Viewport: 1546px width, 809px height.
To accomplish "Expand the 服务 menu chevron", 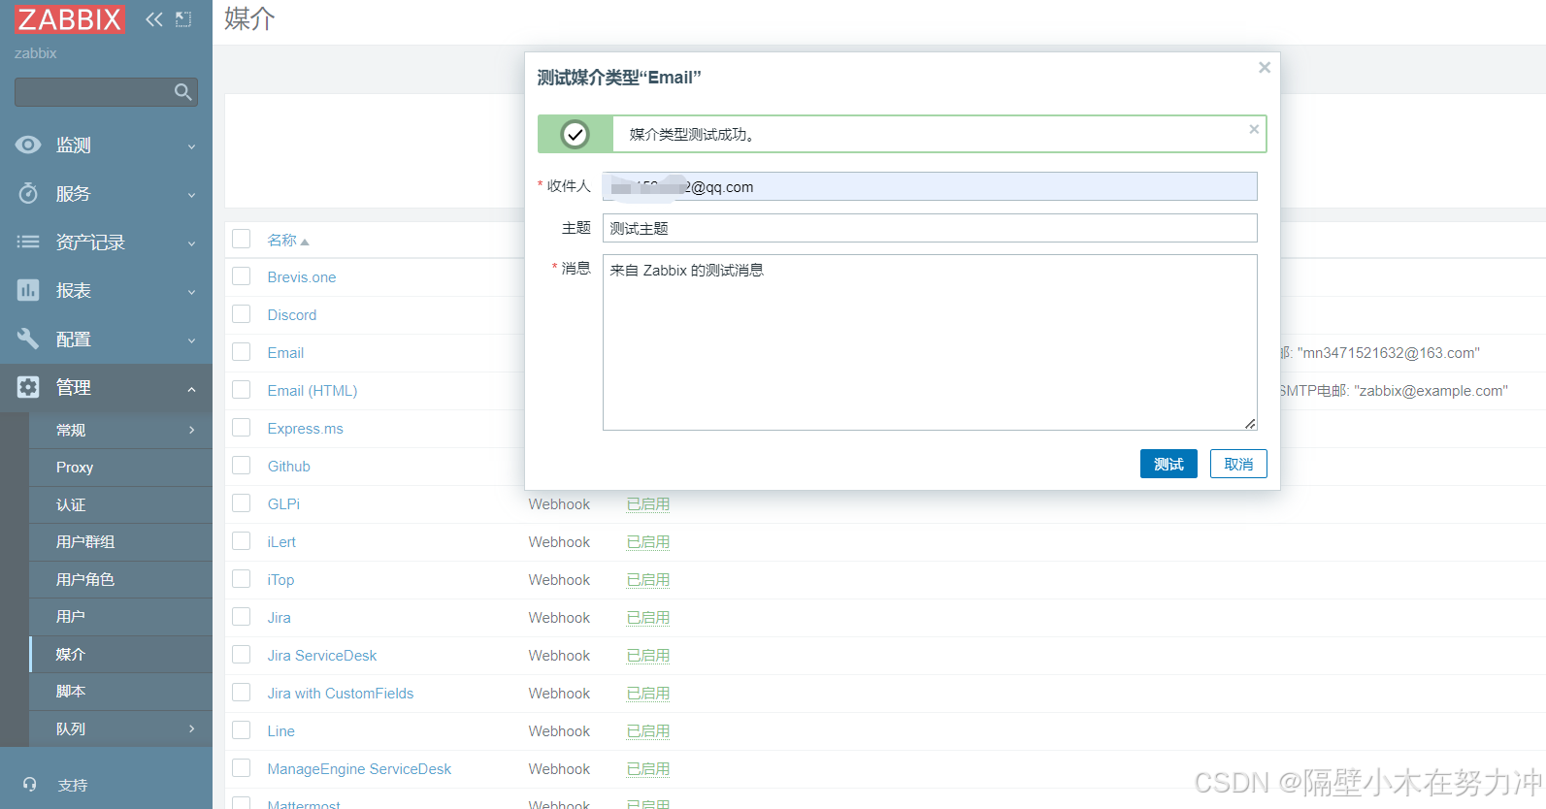I will point(191,195).
